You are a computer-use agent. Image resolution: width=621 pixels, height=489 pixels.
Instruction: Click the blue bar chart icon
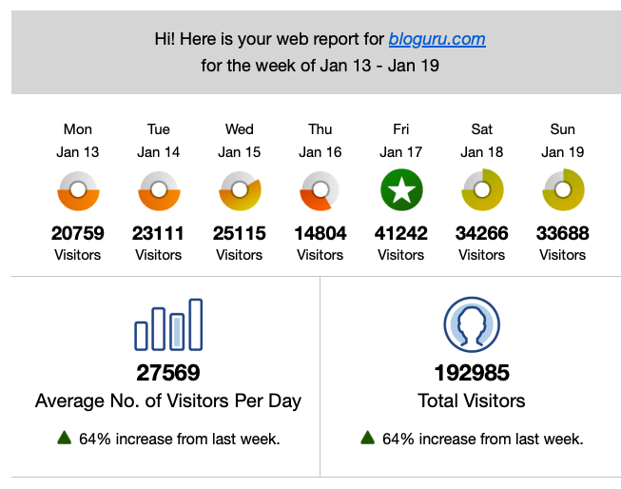[x=168, y=324]
